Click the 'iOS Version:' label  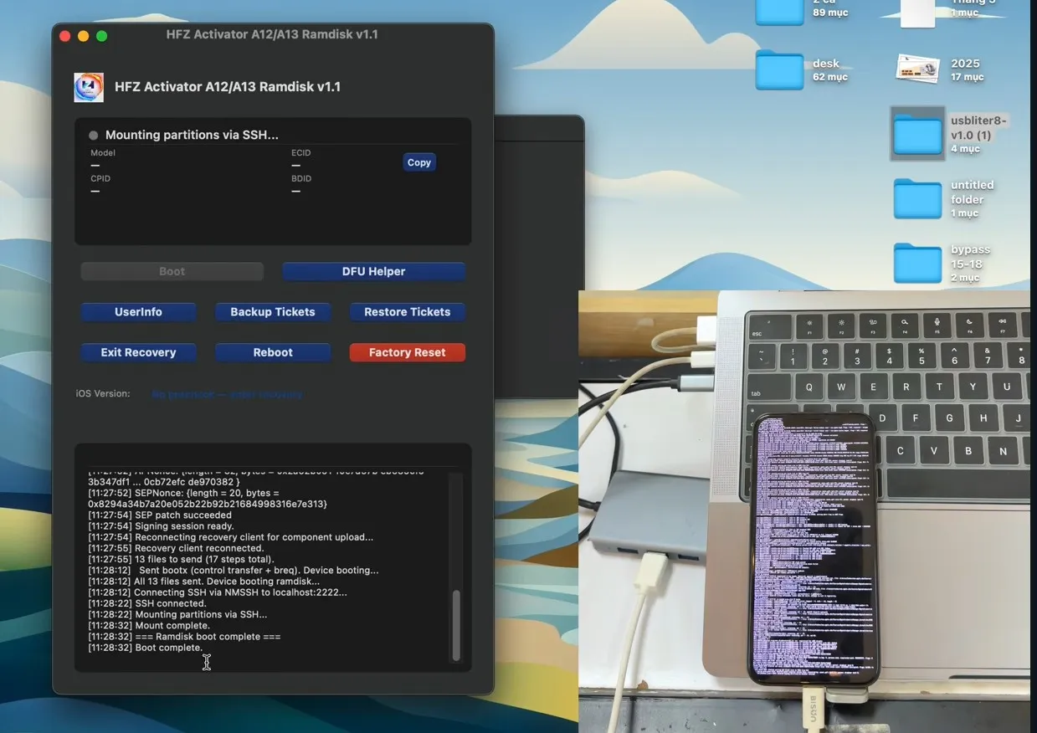tap(103, 393)
